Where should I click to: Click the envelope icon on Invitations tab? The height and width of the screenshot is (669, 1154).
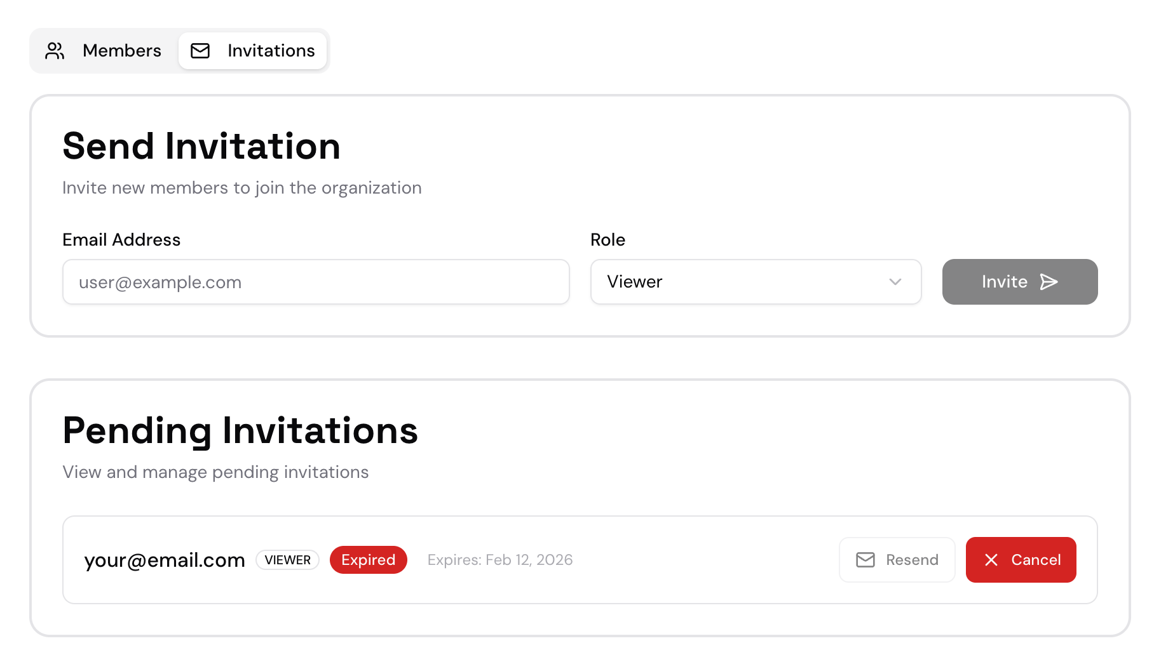pyautogui.click(x=200, y=51)
